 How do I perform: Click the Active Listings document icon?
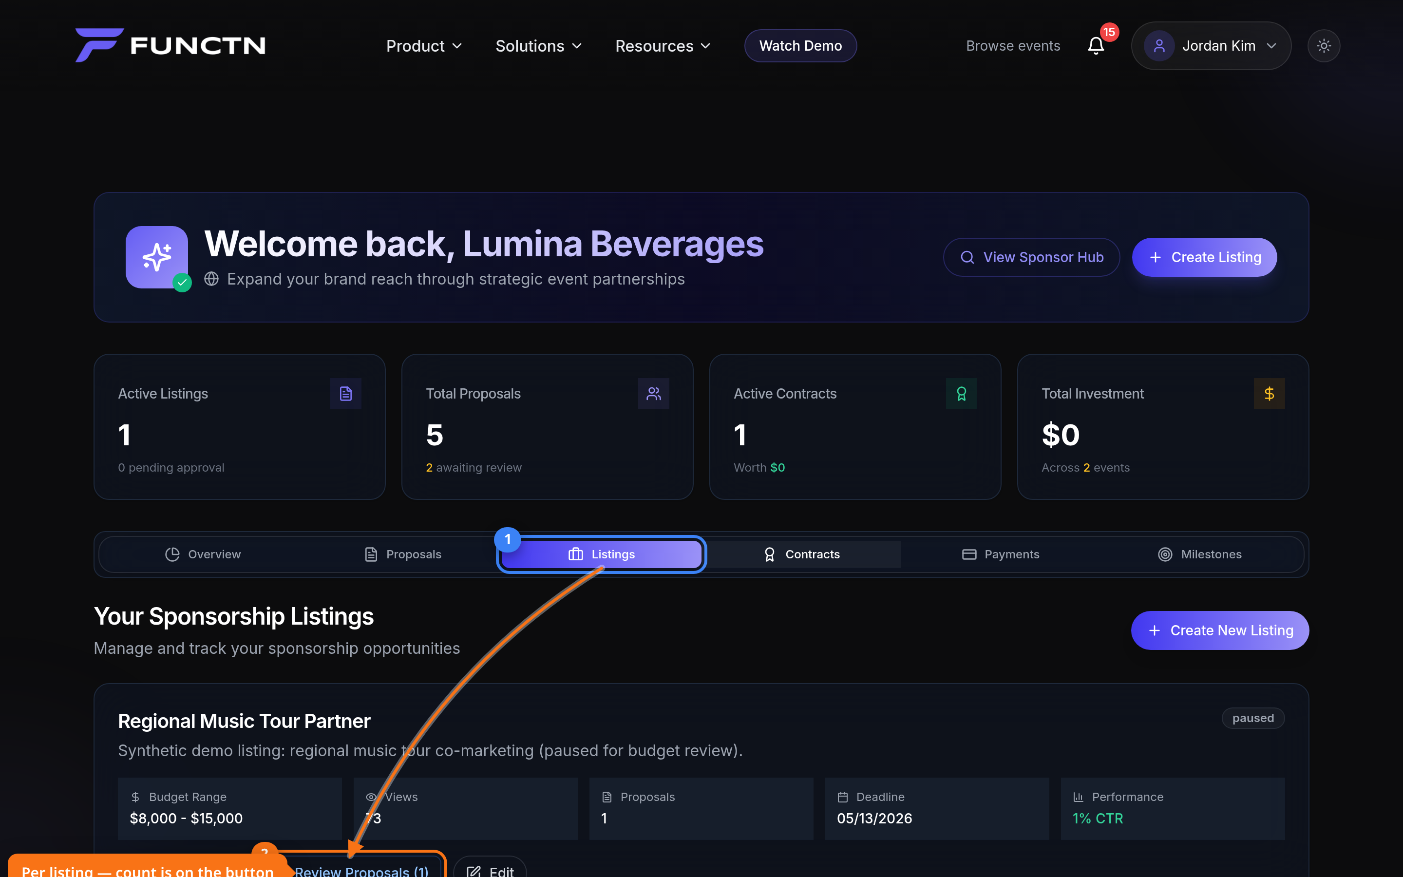tap(345, 394)
